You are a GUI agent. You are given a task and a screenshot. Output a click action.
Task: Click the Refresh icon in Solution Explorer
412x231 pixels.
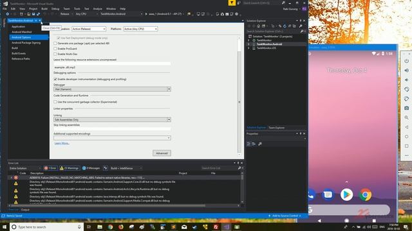point(285,26)
